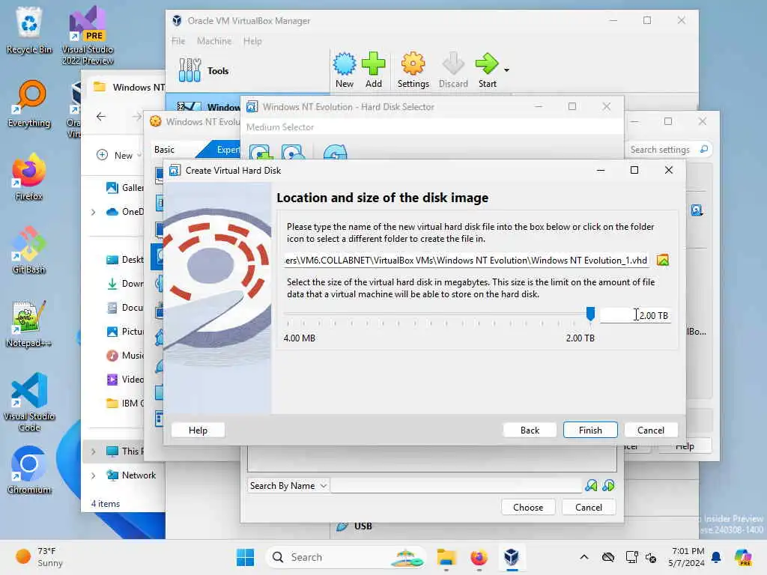Click the back arrow in File Explorer
This screenshot has width=767, height=575.
coord(101,116)
